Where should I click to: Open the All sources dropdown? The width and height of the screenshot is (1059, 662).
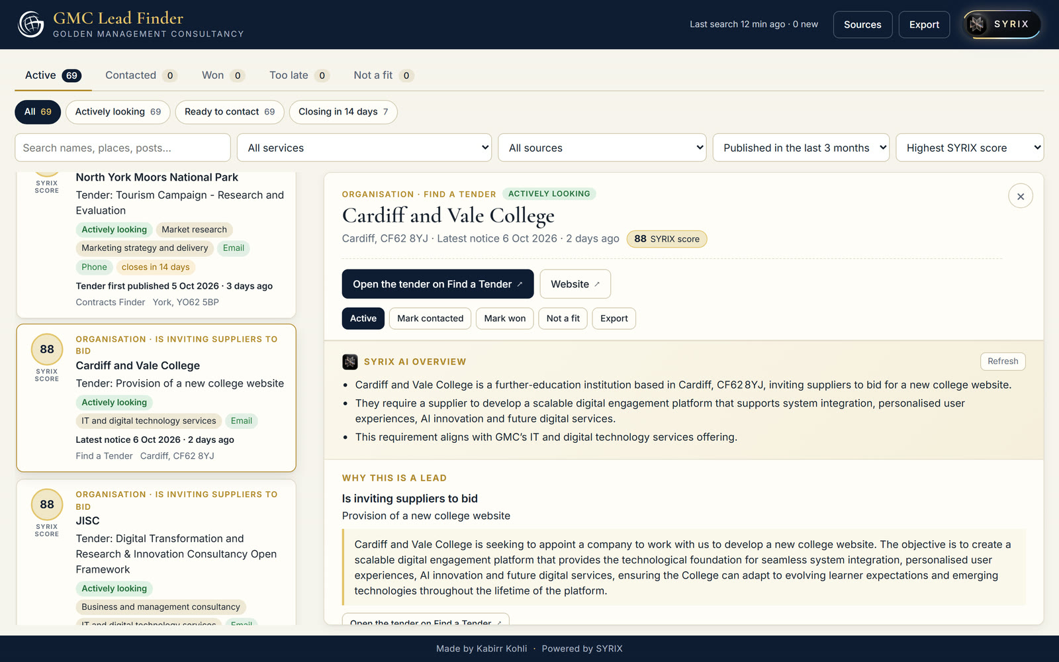pos(602,148)
